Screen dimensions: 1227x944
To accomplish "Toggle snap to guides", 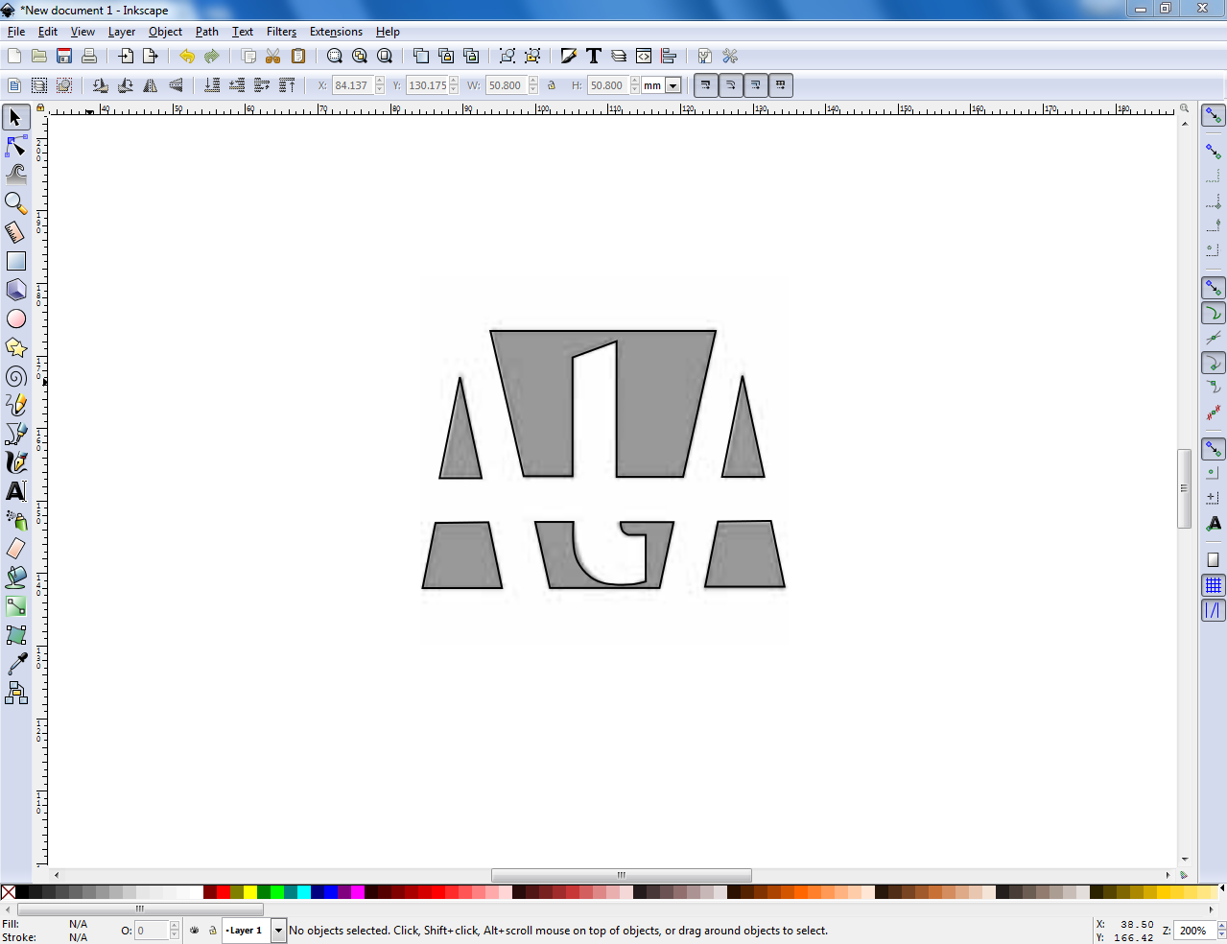I will [x=1214, y=610].
